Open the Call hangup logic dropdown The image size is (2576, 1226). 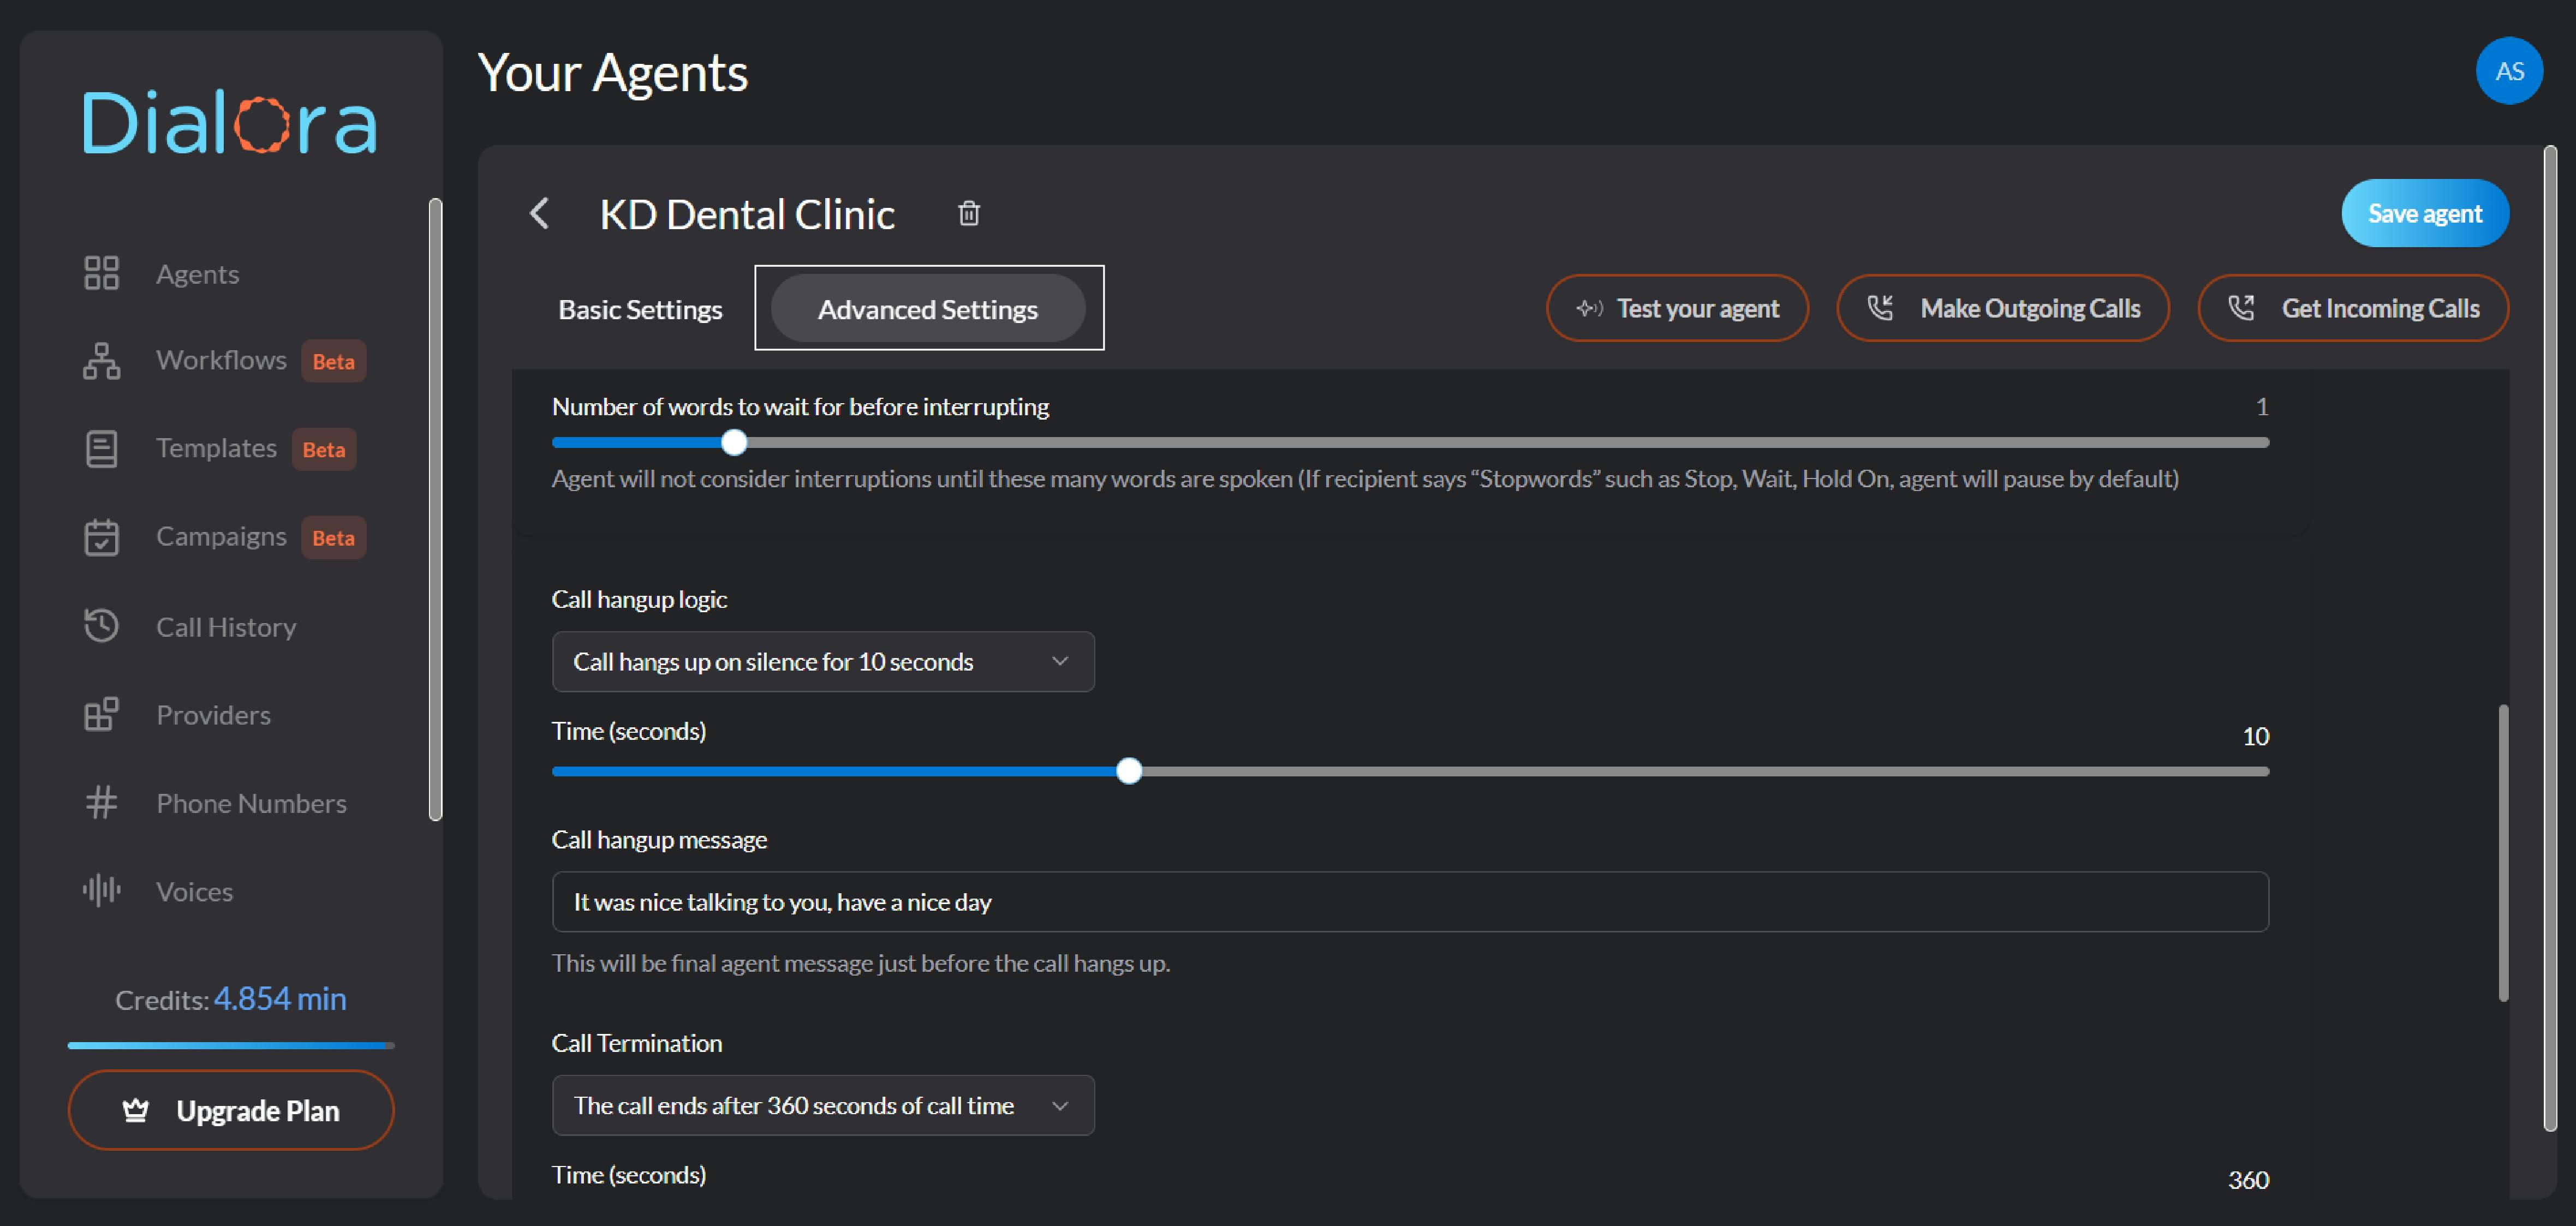(x=822, y=661)
